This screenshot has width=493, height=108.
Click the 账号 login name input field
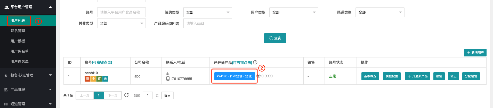122,12
